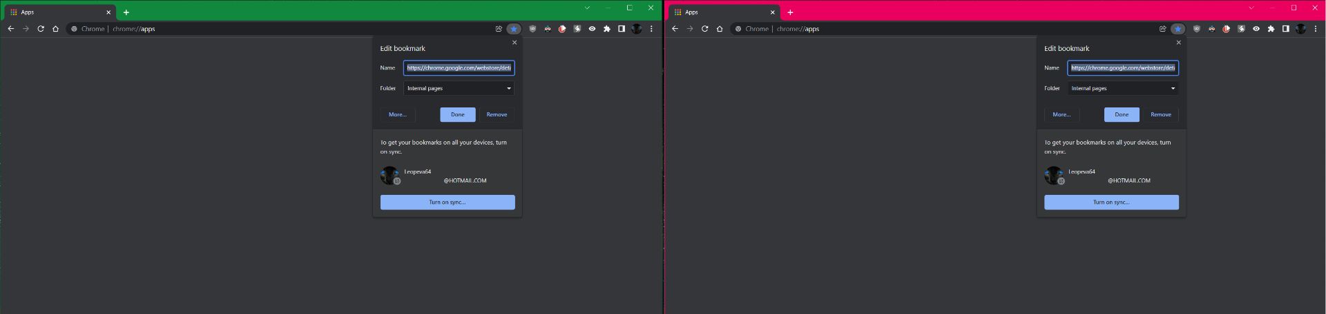Open new tab in pink window
Screen dimensions: 1326x314
coord(791,12)
